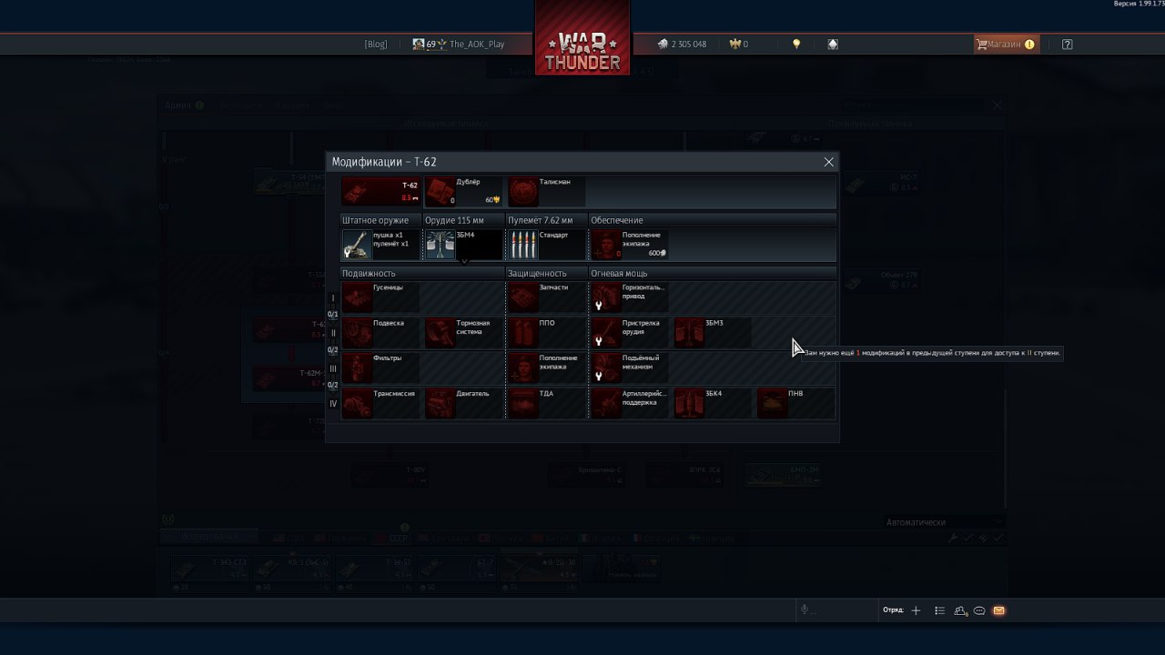Click the tier III label
The image size is (1165, 655).
pyautogui.click(x=333, y=368)
